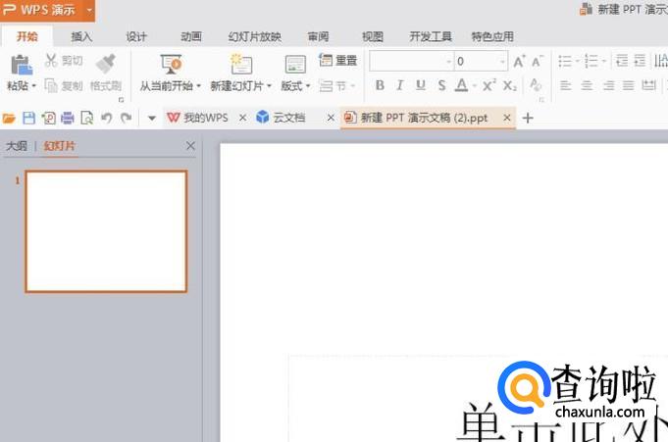Open the 开始 ribbon tab

pos(27,36)
